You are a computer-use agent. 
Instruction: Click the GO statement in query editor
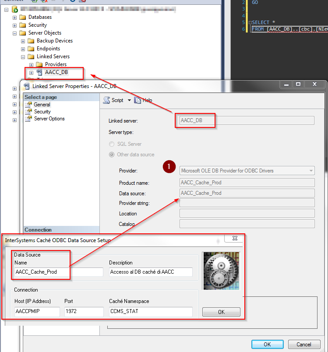(255, 3)
